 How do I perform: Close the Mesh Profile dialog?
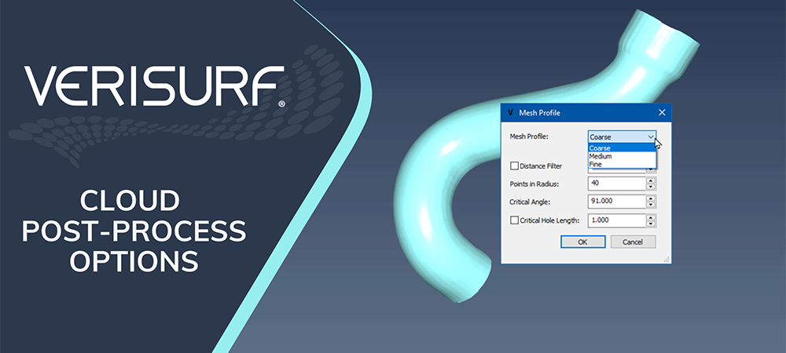[662, 113]
